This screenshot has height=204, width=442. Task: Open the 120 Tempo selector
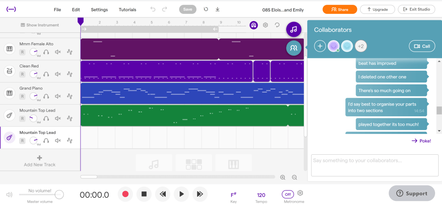click(x=261, y=195)
